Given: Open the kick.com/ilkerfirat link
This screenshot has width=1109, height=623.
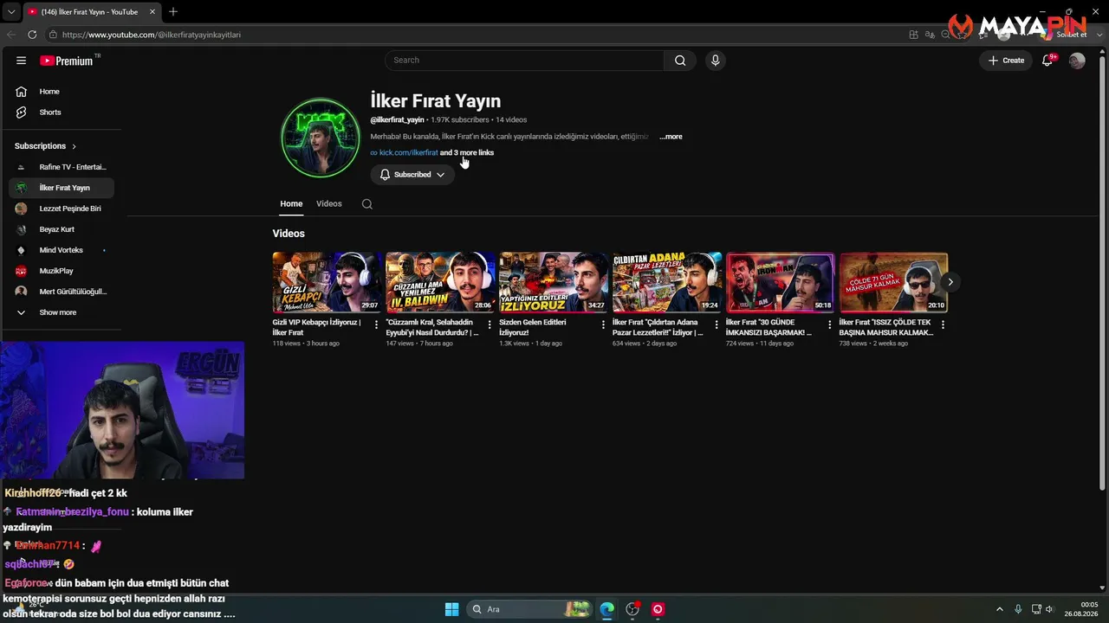Looking at the screenshot, I should point(408,153).
